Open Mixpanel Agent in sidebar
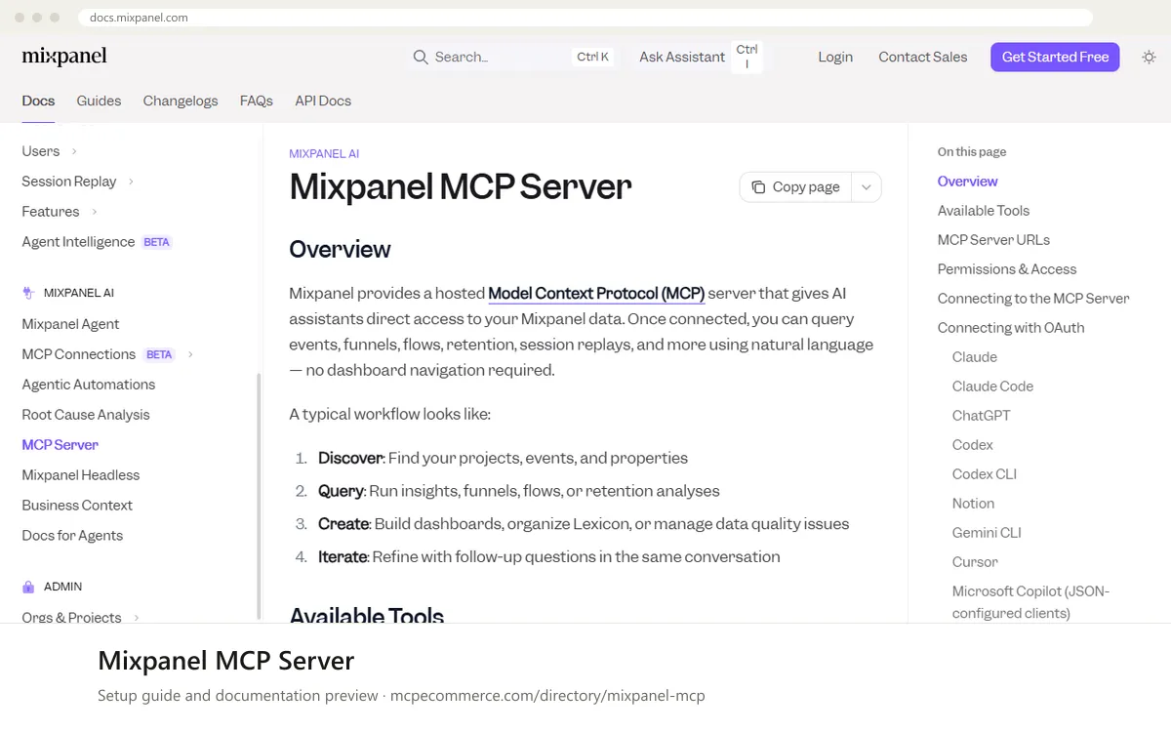The width and height of the screenshot is (1171, 732). [70, 324]
